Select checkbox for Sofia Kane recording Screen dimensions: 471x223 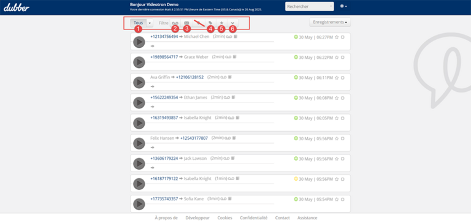coord(343,199)
